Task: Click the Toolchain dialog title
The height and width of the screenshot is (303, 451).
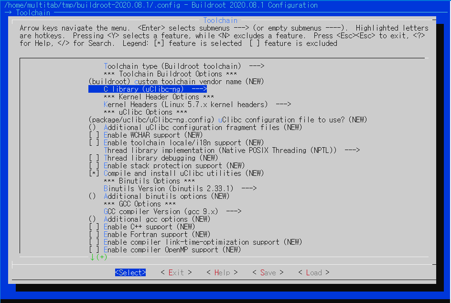Action: [220, 21]
